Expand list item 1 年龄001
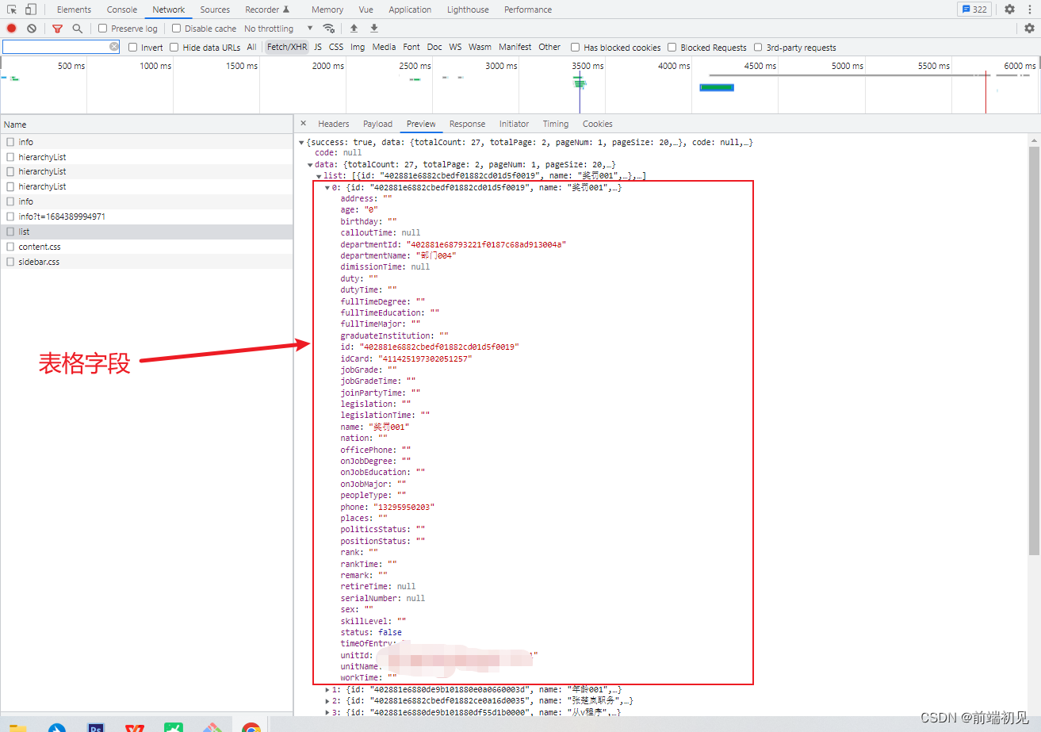The image size is (1041, 732). point(327,690)
